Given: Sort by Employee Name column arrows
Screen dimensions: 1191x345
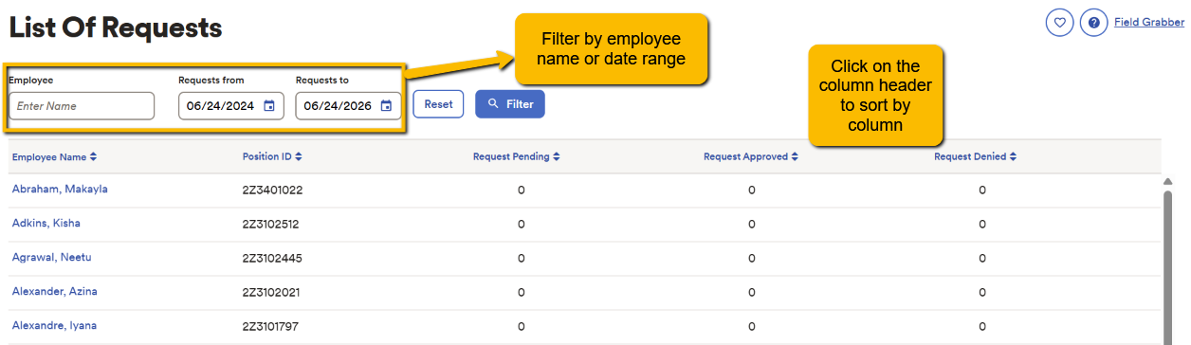Looking at the screenshot, I should click(93, 157).
